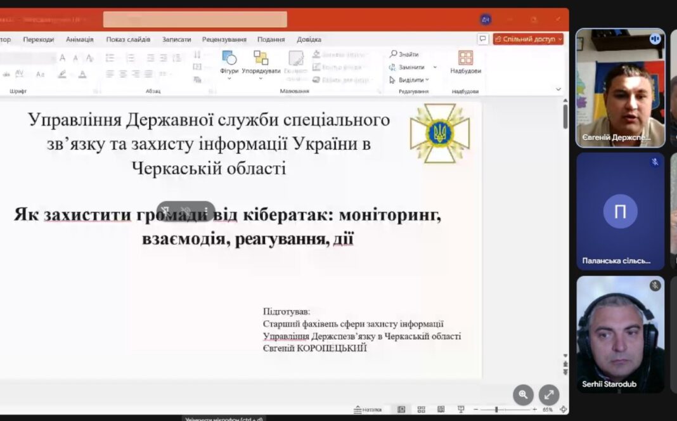The width and height of the screenshot is (677, 421).
Task: Click the Знайти search tool
Action: coord(404,55)
